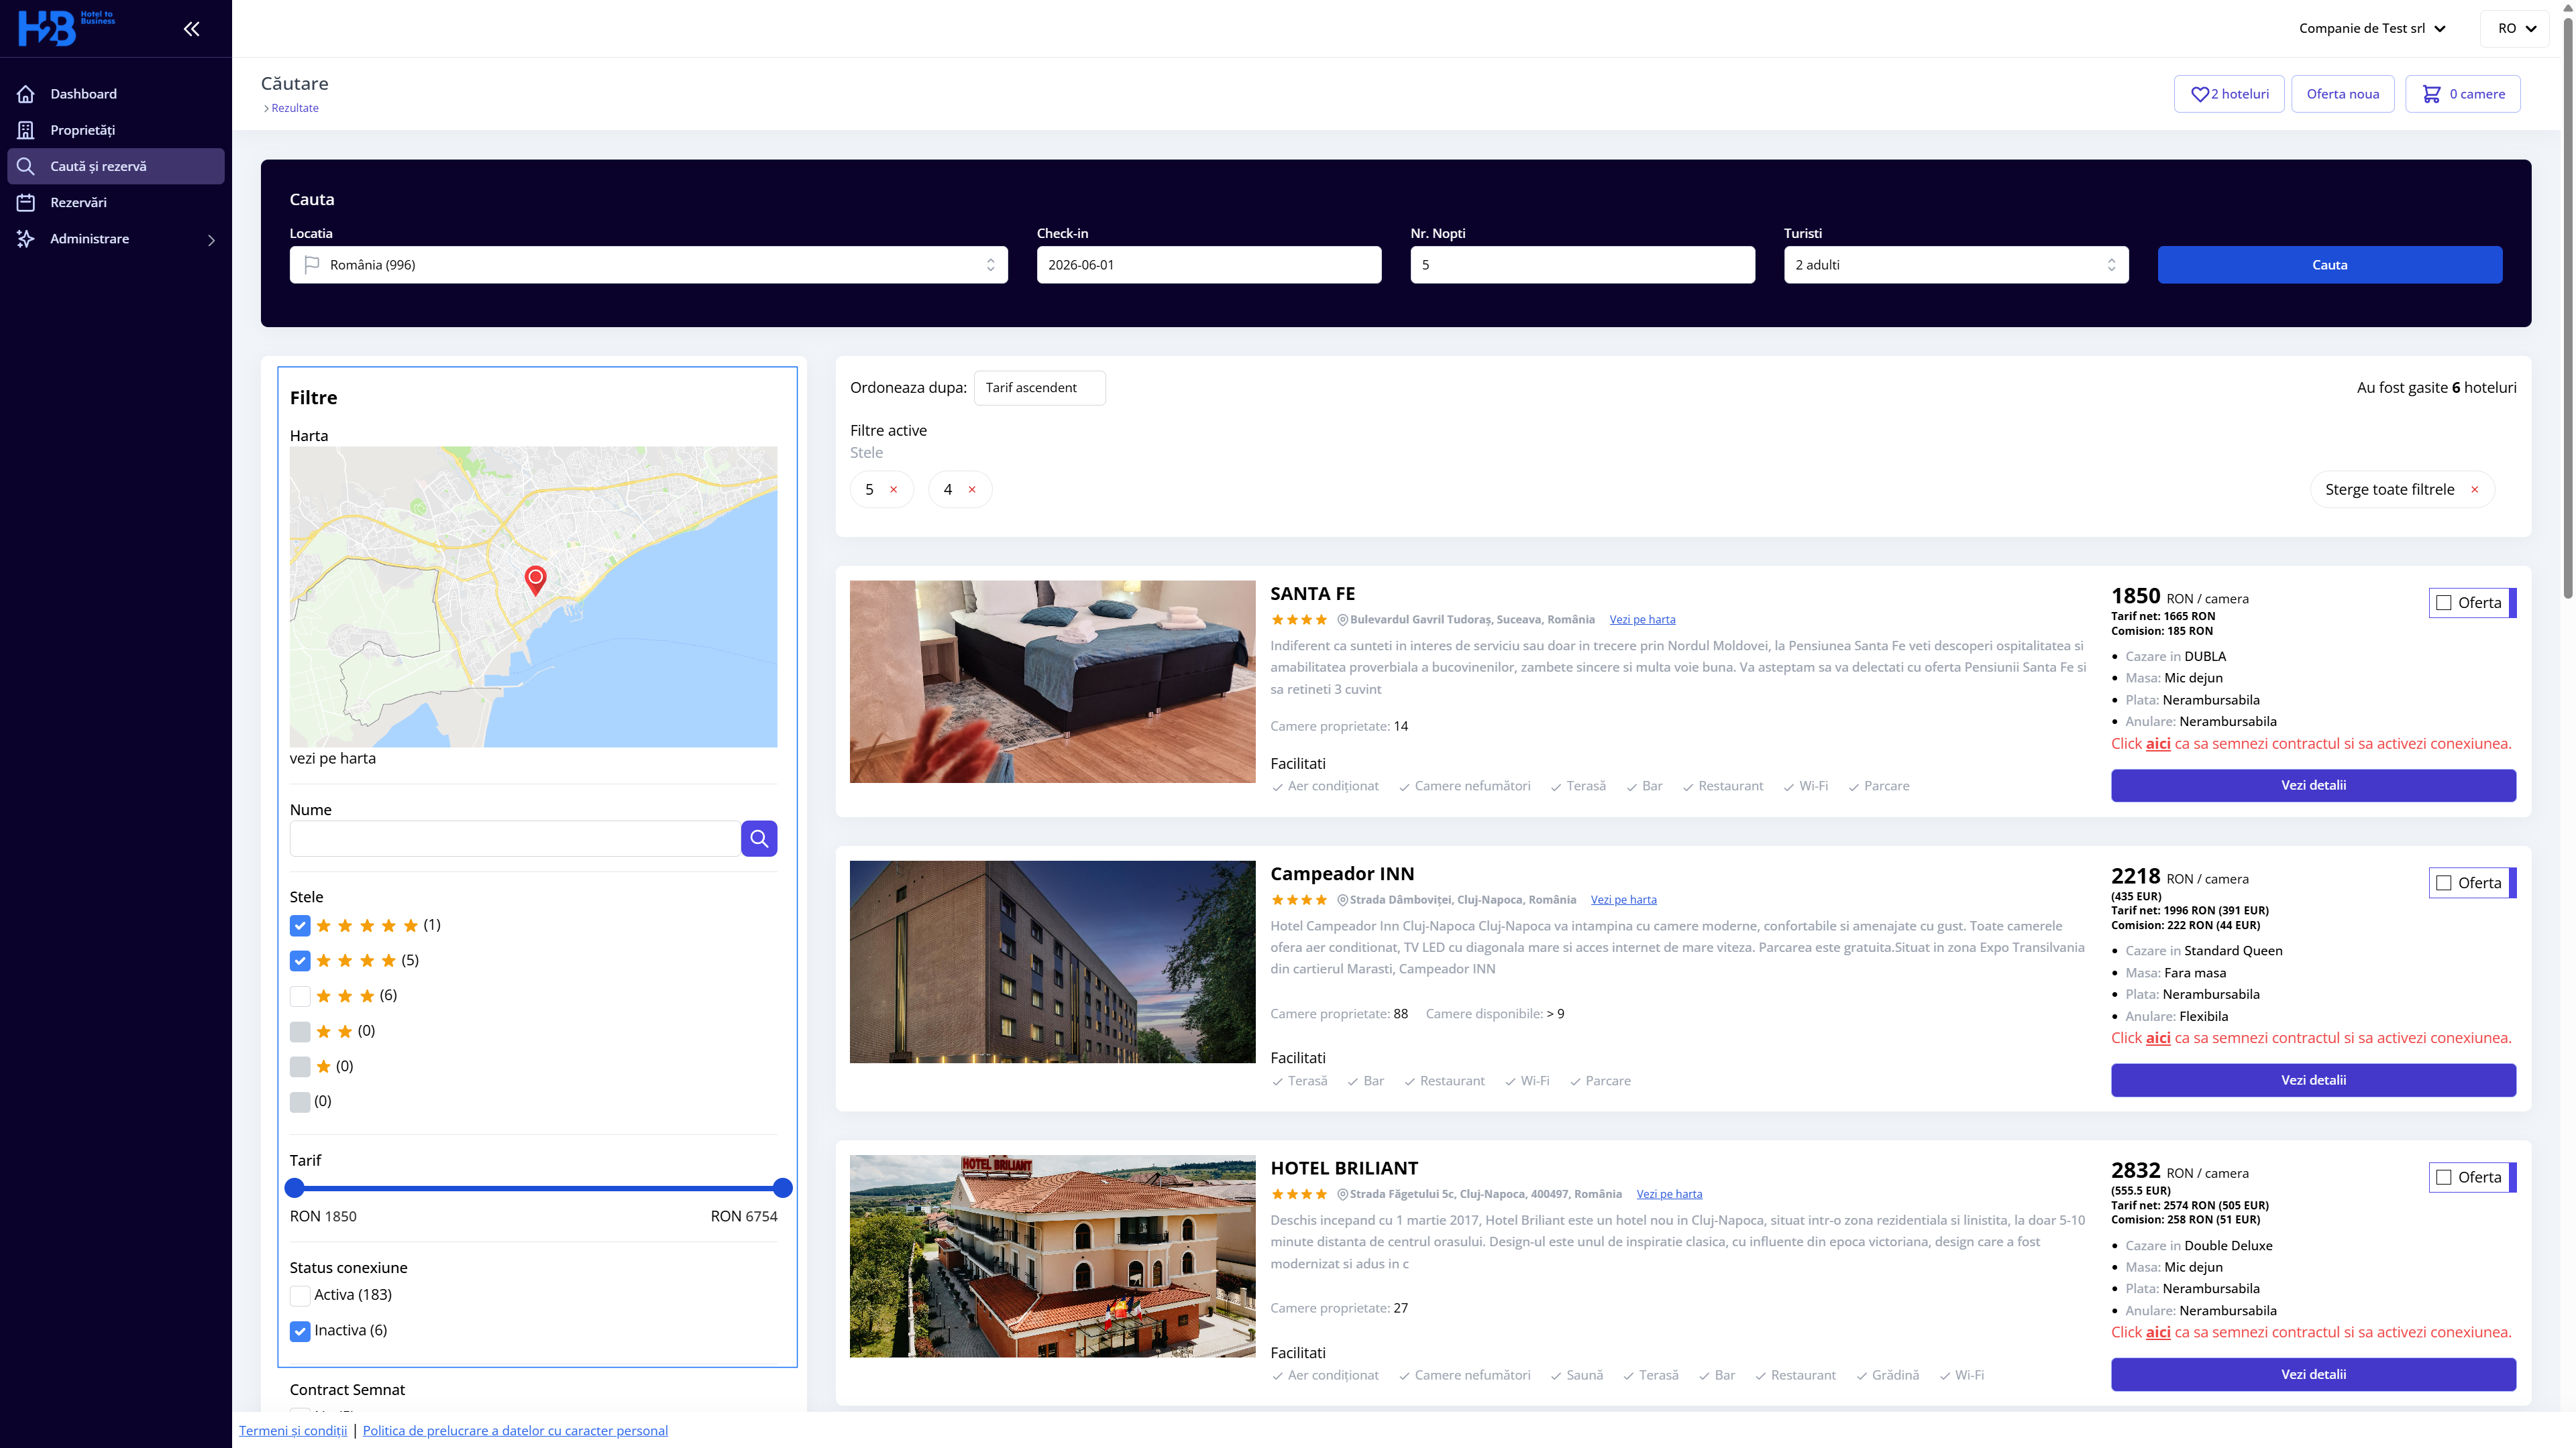Screen dimensions: 2576x1448
Task: Click the right Tarif slider handle
Action: point(783,1188)
